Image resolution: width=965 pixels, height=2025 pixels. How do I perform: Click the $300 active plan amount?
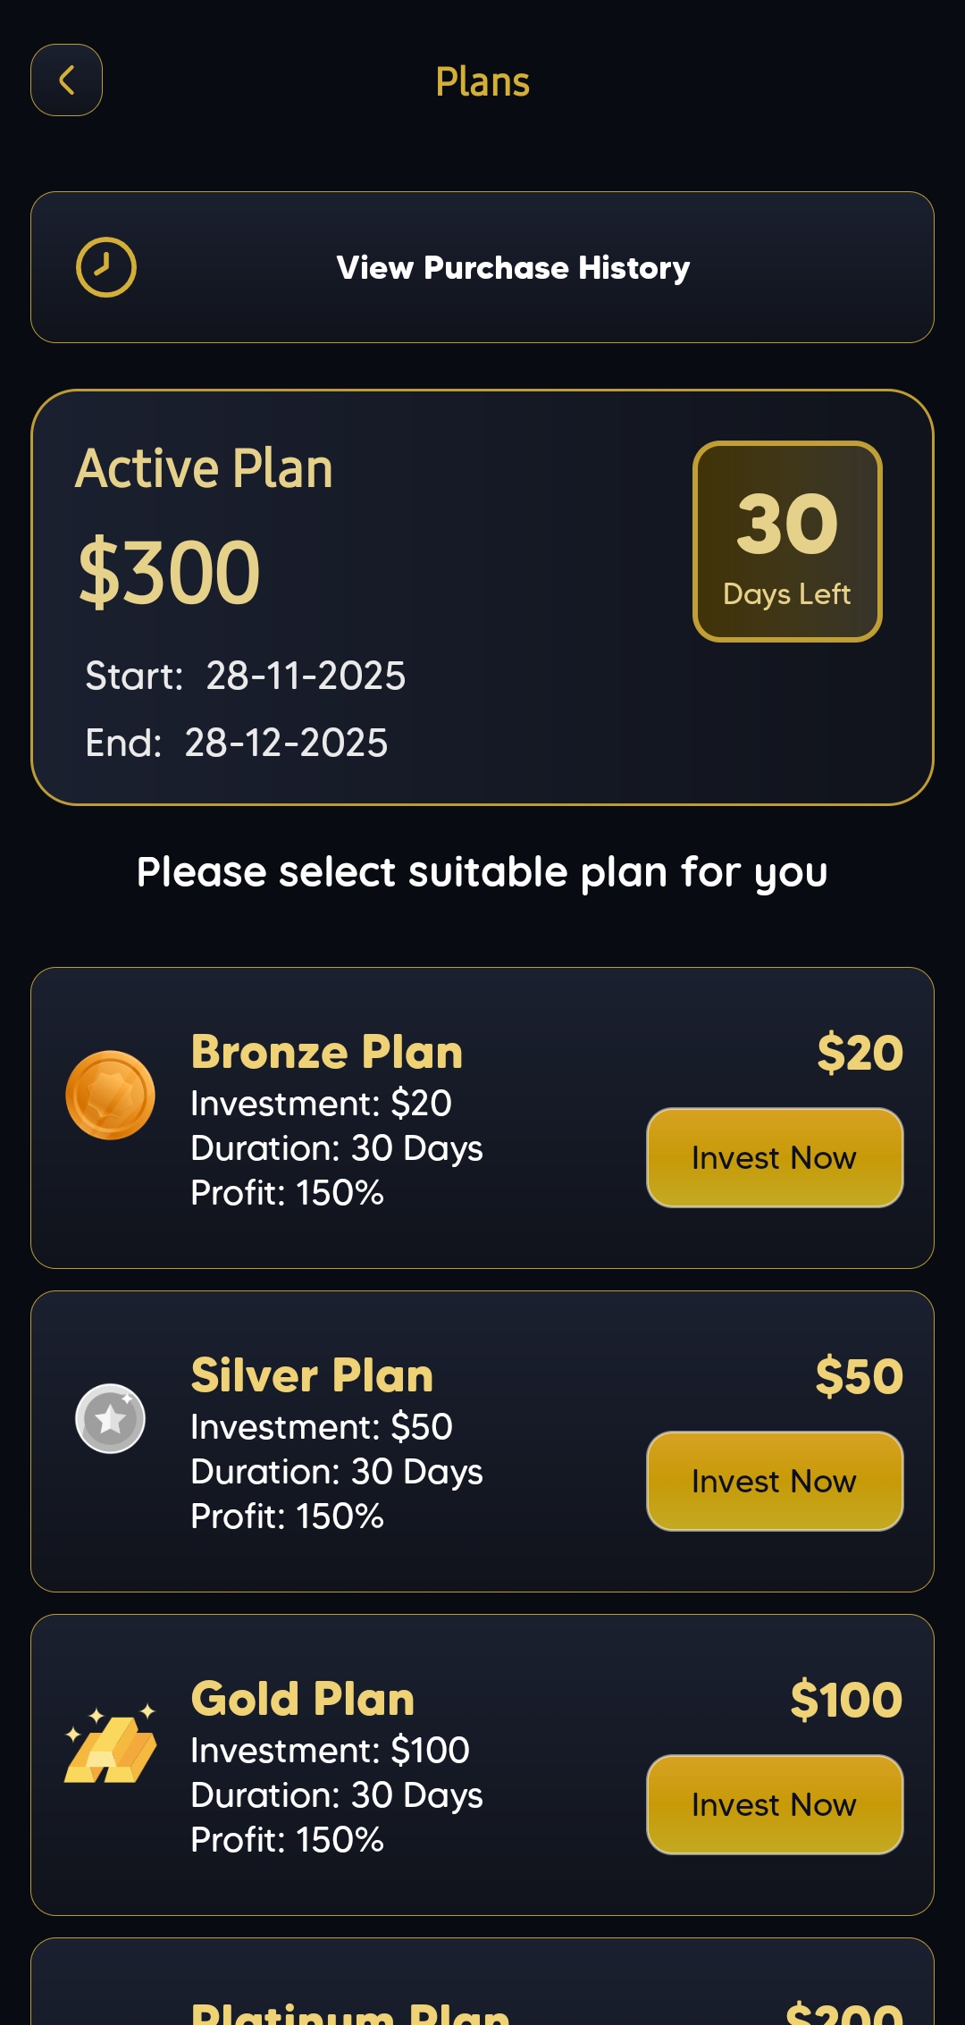coord(169,572)
